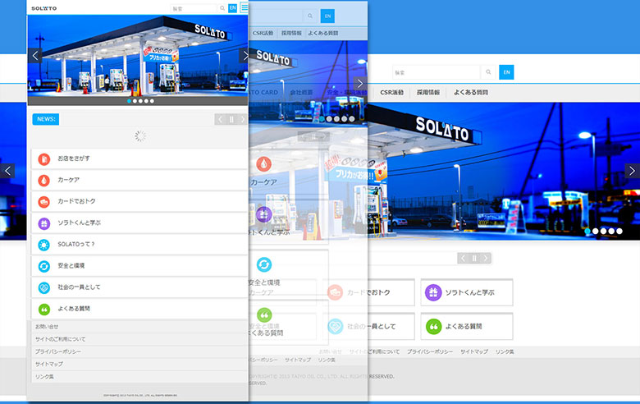The image size is (640, 404).
Task: Click the search magnifier in the mobile view header
Action: [222, 8]
